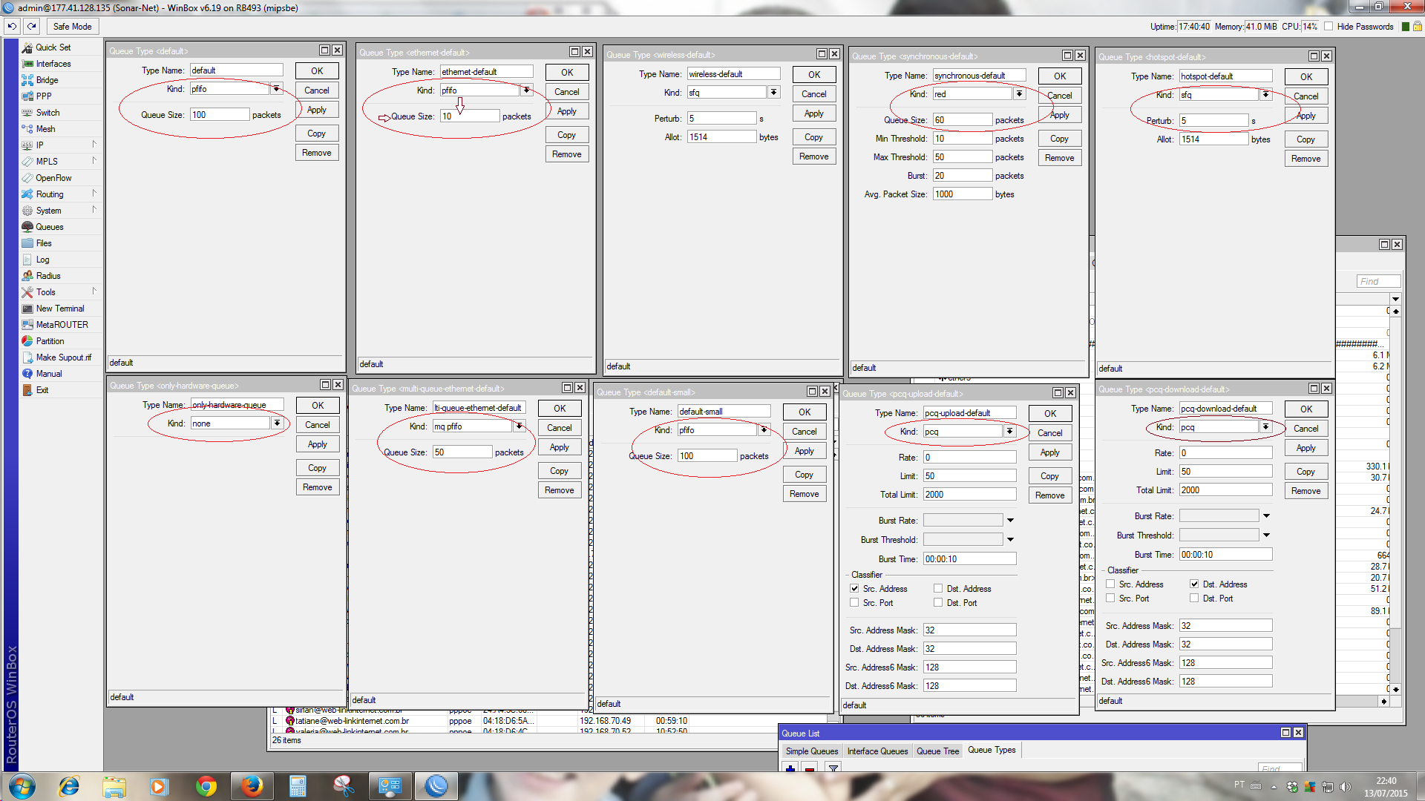
Task: Open Google Chrome from taskbar
Action: 206,786
